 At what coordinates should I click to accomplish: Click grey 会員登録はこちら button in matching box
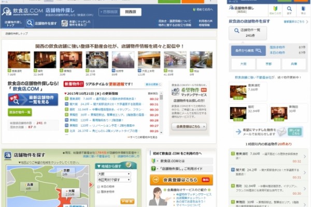(189, 126)
